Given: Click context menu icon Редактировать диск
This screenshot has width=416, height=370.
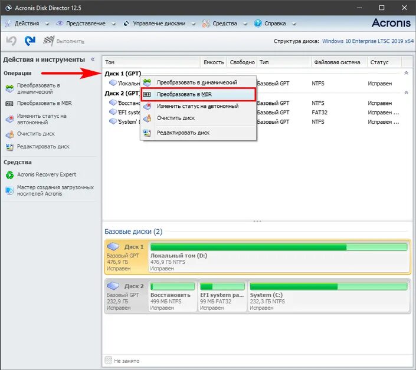Looking at the screenshot, I should coord(147,133).
